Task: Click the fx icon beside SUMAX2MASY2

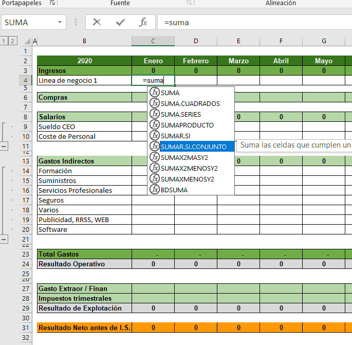Action: point(155,157)
